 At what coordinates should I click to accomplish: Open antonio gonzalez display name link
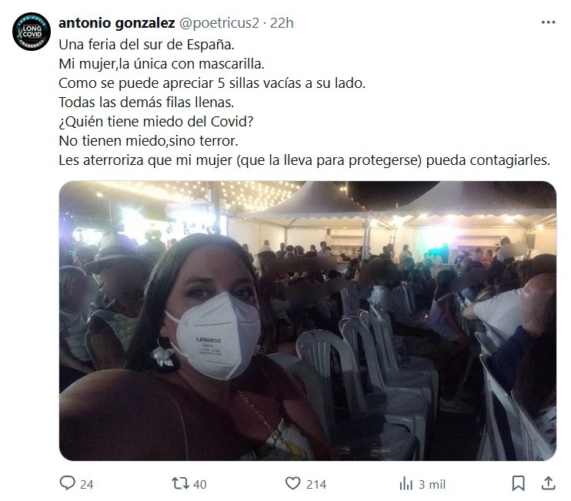coord(117,23)
